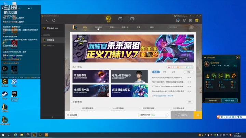This screenshot has width=246, height=138.
Task: Click the taskbar search magnifier
Action: (9, 135)
